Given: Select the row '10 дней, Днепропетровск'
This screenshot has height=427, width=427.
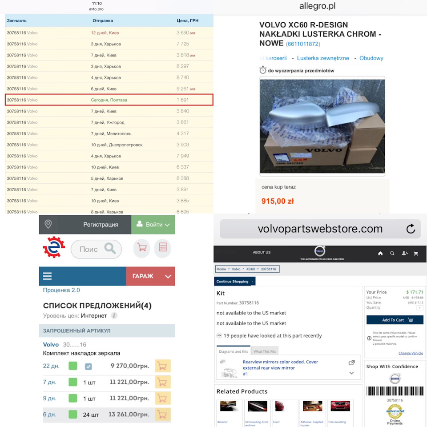Looking at the screenshot, I should click(109, 145).
